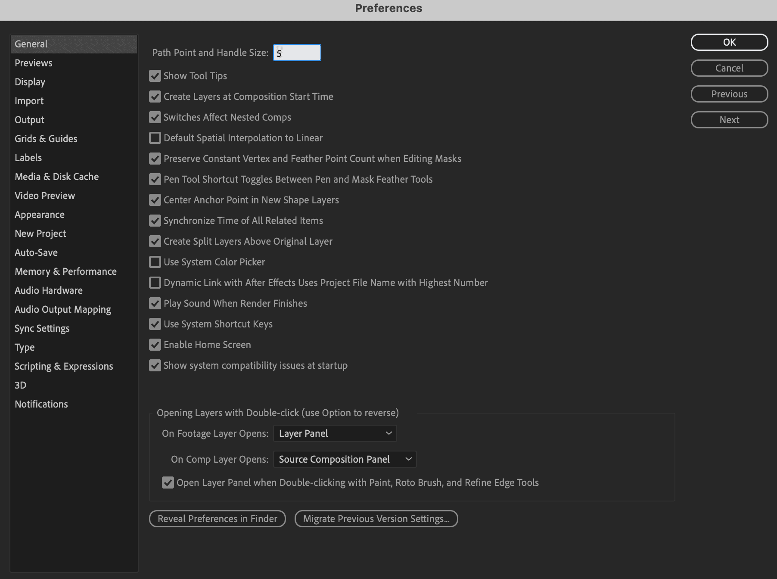The image size is (777, 579).
Task: Open the Media & Disk Cache preferences
Action: [56, 177]
